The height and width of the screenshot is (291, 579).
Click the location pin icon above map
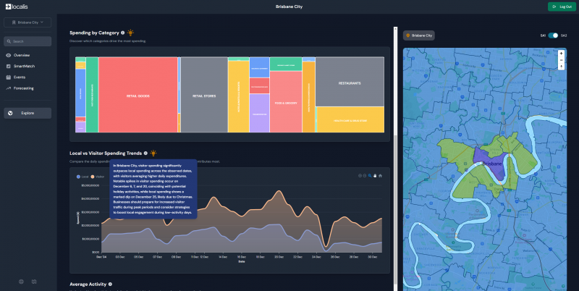pyautogui.click(x=408, y=35)
